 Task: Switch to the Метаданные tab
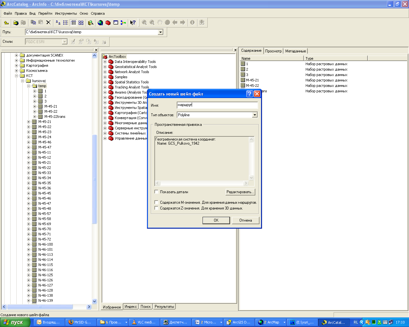(x=296, y=51)
